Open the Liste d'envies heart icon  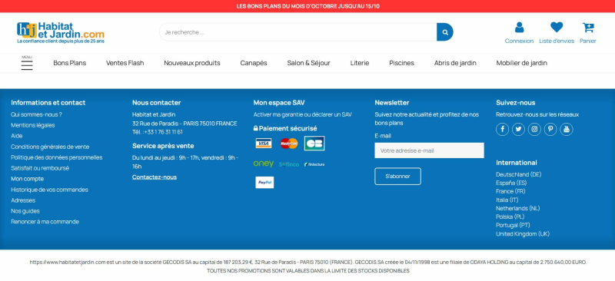point(556,27)
